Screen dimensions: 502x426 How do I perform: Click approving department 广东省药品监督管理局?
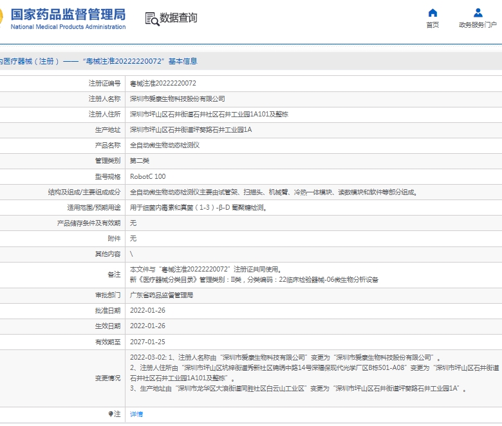click(x=162, y=295)
